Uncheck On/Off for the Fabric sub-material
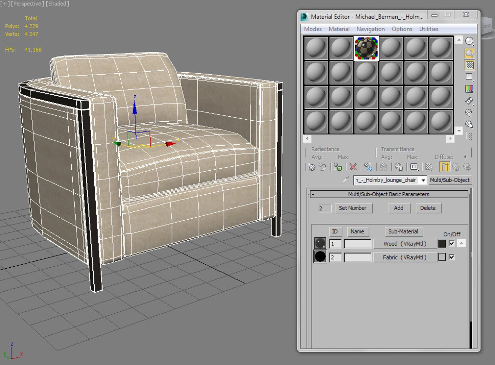This screenshot has width=495, height=365. [452, 257]
